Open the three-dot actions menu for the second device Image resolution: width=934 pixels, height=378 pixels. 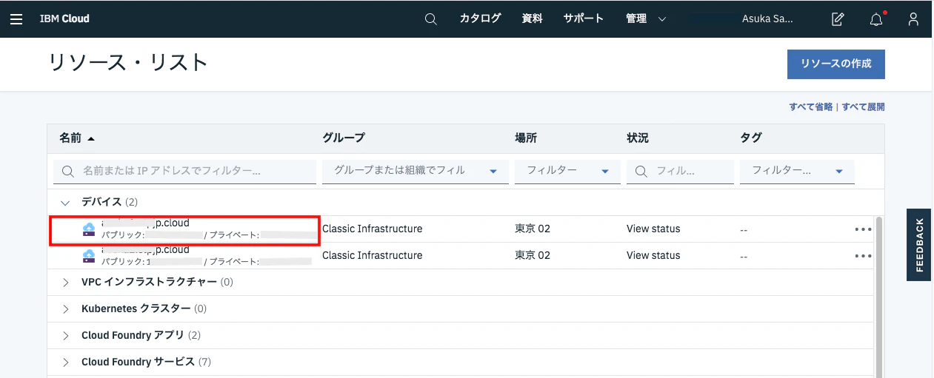click(x=863, y=256)
